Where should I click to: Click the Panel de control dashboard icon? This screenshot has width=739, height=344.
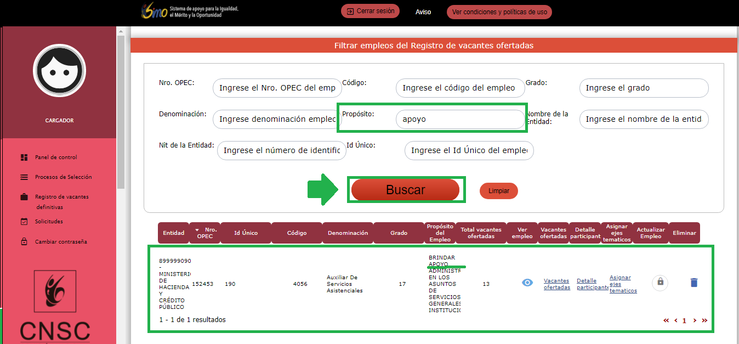click(24, 157)
